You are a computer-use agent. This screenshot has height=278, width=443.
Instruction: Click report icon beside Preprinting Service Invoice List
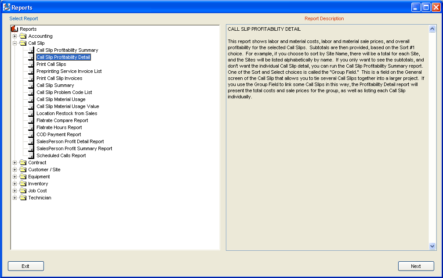31,72
